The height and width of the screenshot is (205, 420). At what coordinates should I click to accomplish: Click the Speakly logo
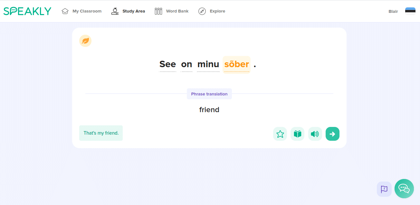point(27,11)
